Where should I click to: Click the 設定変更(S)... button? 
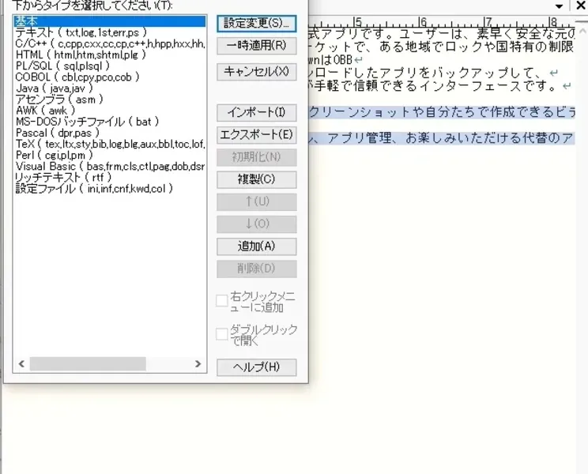[x=257, y=24]
